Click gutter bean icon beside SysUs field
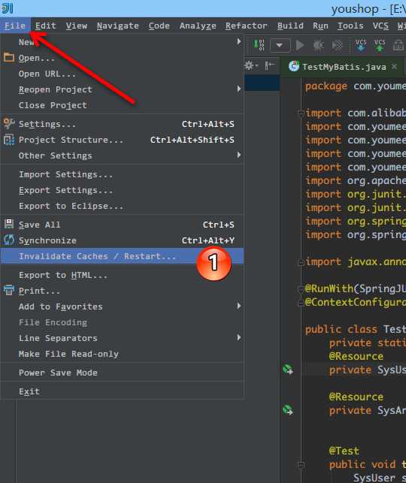This screenshot has width=406, height=483. tap(288, 369)
